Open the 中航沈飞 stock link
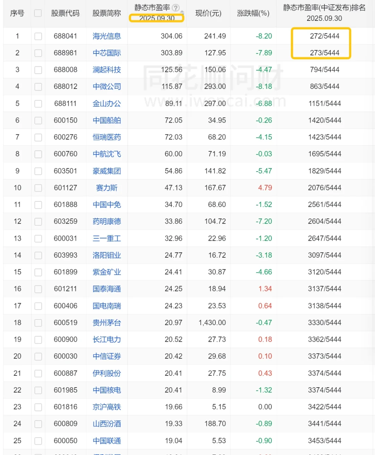375x455 pixels. pyautogui.click(x=107, y=154)
